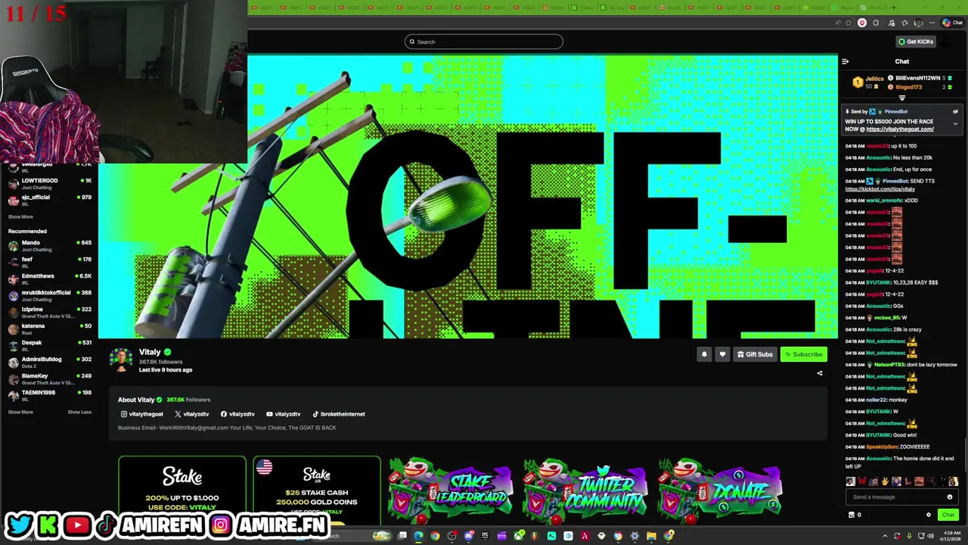Open the Stake 200% up to $1,000 panel
The image size is (968, 545).
(x=182, y=490)
